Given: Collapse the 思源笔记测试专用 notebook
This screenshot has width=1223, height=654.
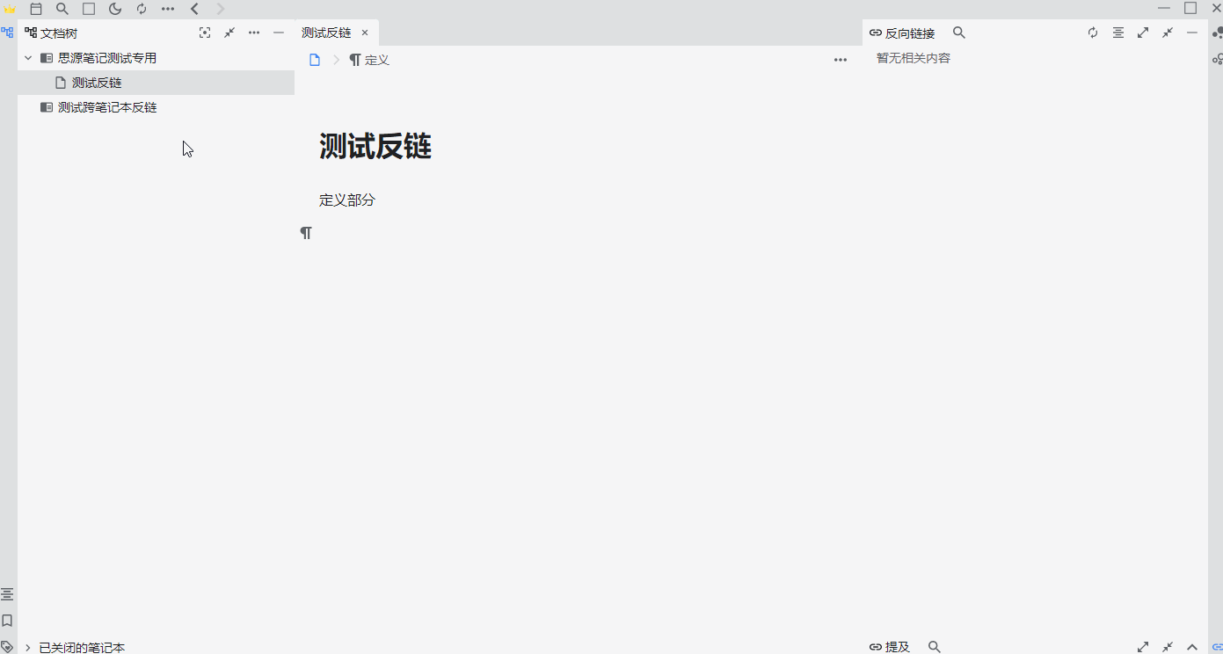Looking at the screenshot, I should click(x=27, y=57).
